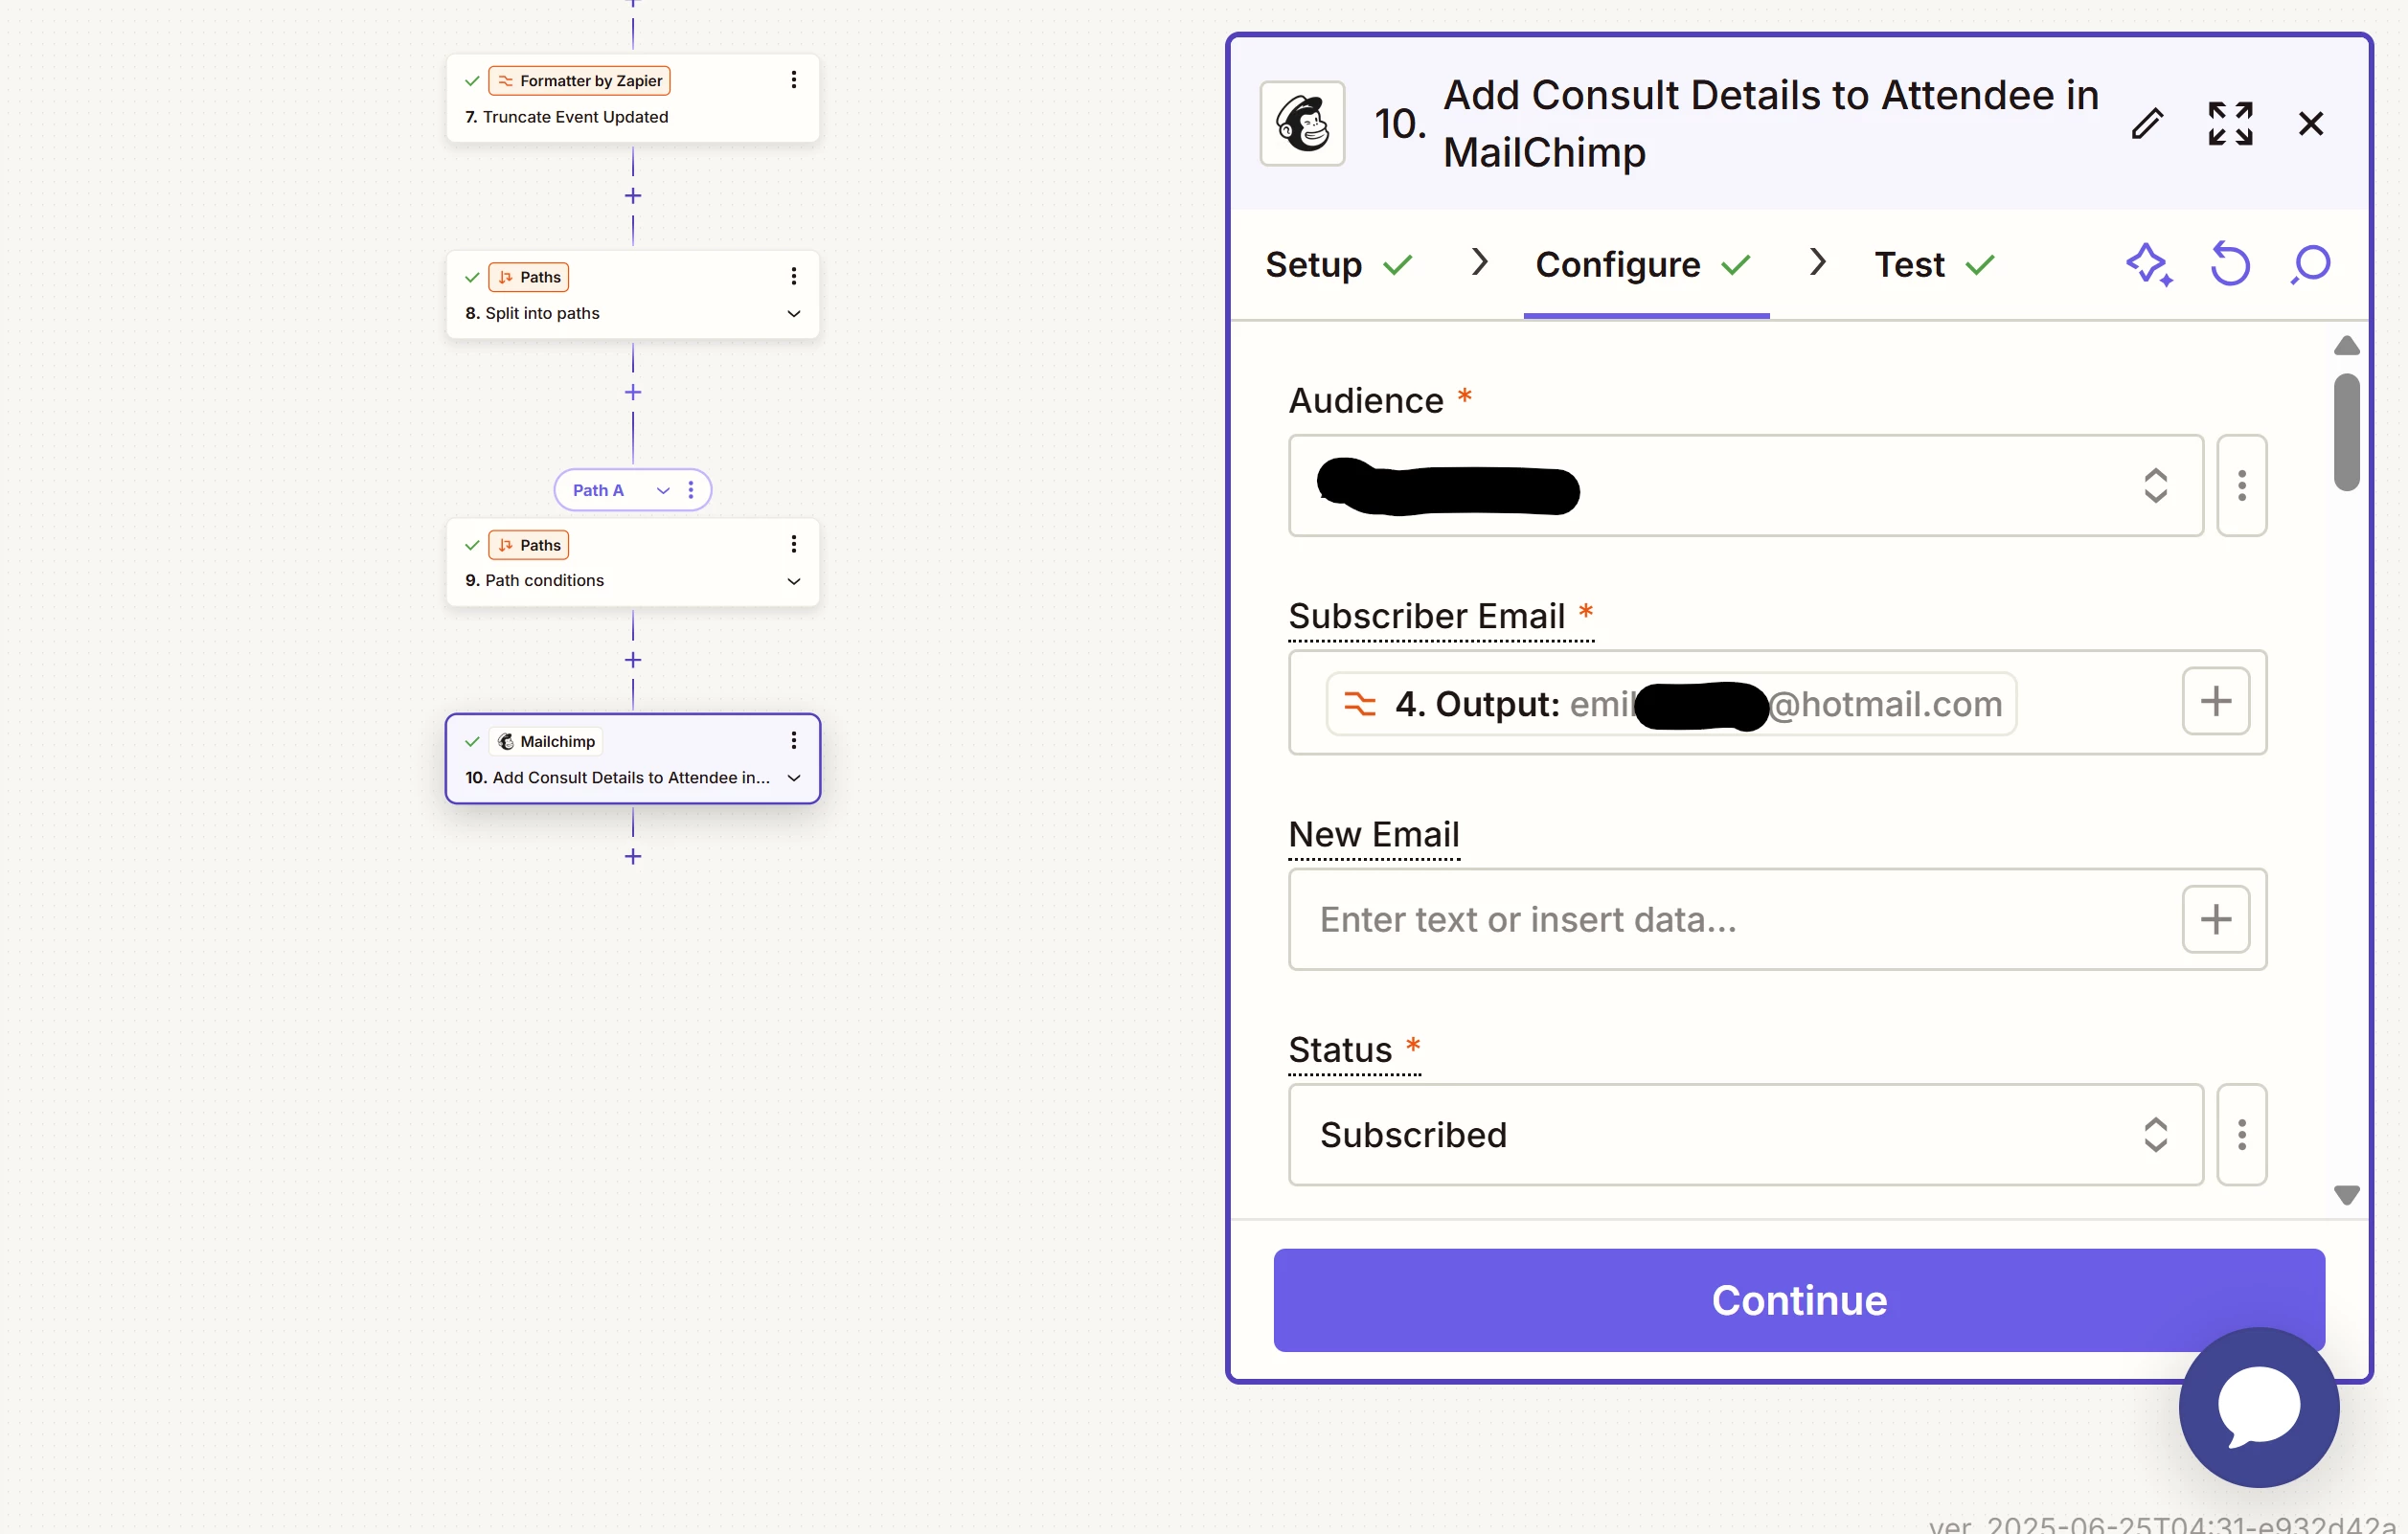Open the Status Subscribed dropdown
Screen dimensions: 2408x1534
[x=1745, y=1135]
